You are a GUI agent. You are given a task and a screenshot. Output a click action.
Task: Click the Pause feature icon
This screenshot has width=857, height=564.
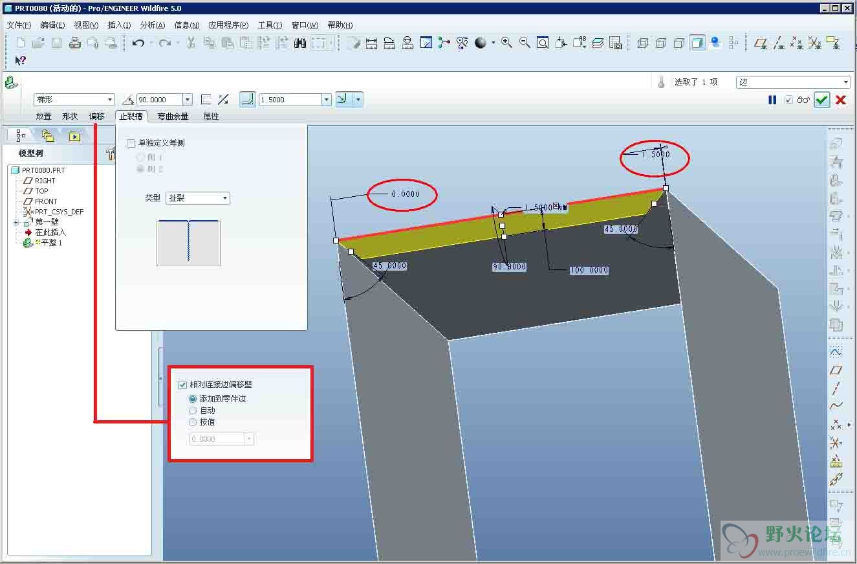point(772,100)
